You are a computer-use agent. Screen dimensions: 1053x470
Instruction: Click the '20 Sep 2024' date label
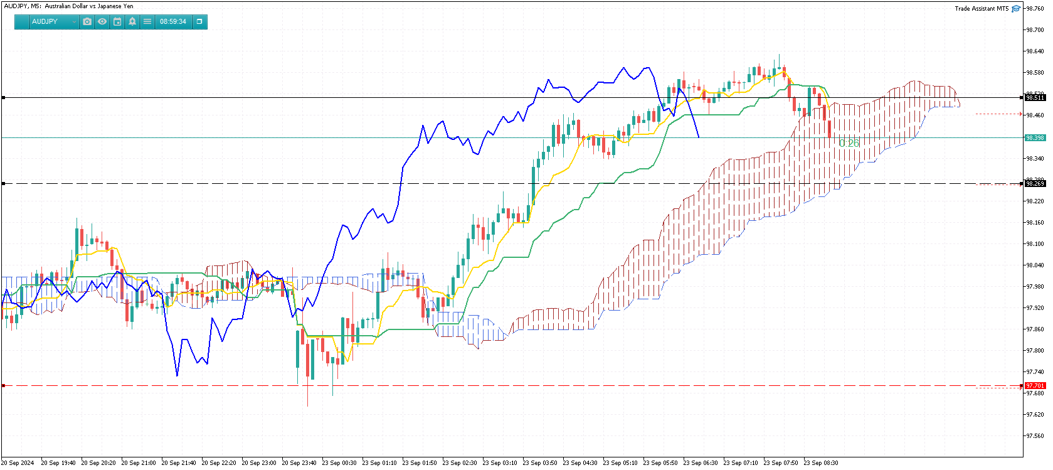pyautogui.click(x=18, y=463)
